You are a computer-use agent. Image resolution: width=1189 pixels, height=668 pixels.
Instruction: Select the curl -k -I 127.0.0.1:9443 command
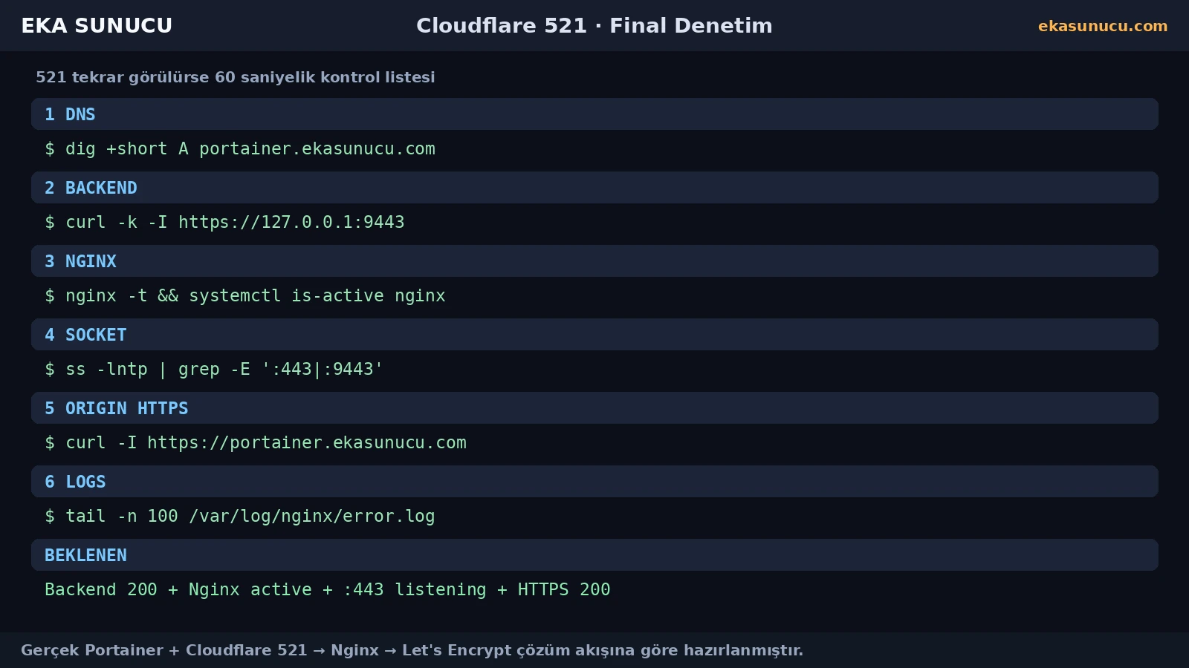point(224,222)
